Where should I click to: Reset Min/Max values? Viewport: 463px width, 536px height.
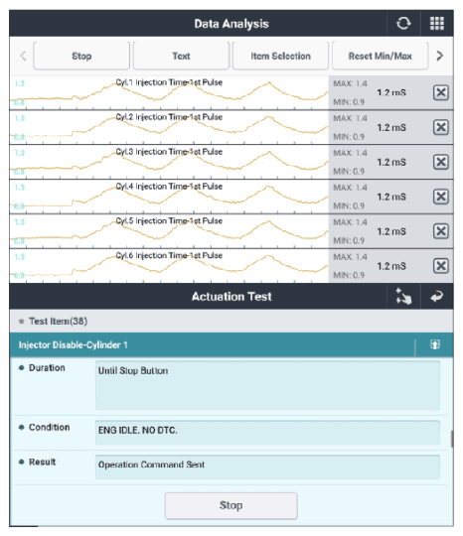(380, 56)
